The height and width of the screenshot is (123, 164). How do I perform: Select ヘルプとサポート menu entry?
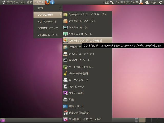(47, 22)
